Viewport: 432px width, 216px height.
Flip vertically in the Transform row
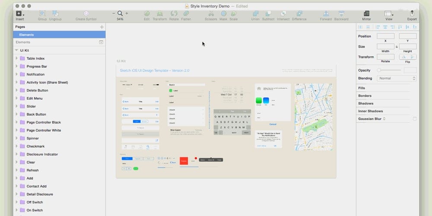[412, 57]
